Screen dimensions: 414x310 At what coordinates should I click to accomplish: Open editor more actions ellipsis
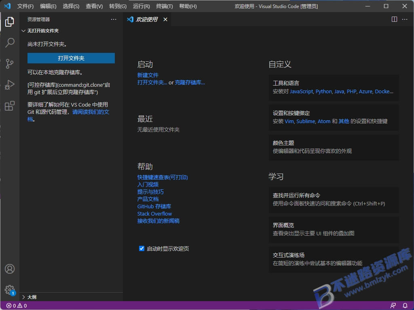(404, 19)
